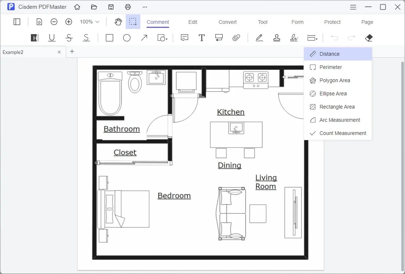405x274 pixels.
Task: Choose Polygon Area from the measurement menu
Action: tap(334, 80)
